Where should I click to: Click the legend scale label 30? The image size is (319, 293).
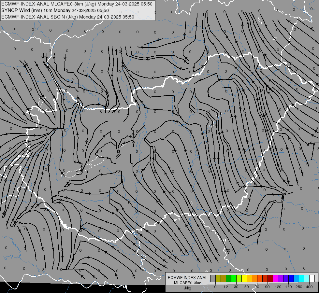tap(236, 287)
